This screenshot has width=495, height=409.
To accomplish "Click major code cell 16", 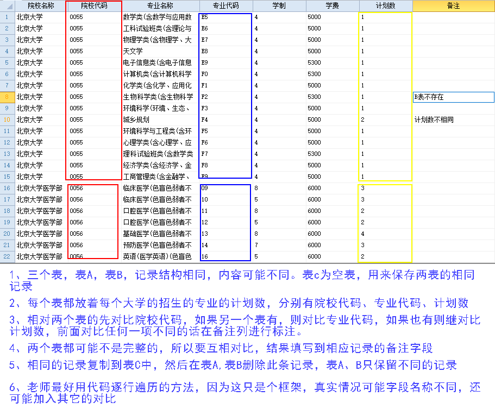I will tap(226, 256).
